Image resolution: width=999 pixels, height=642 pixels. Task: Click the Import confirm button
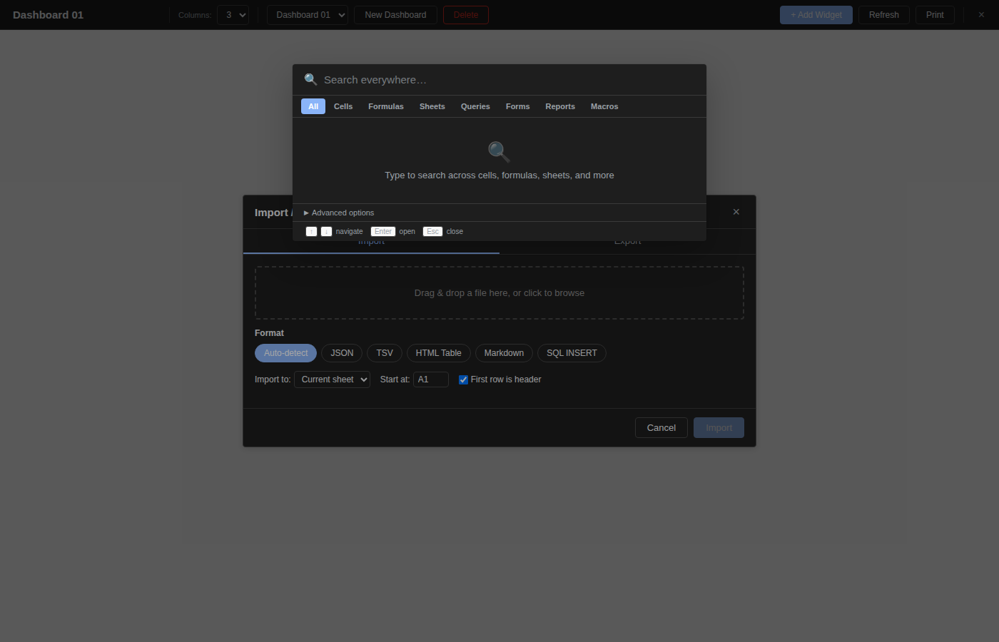tap(719, 428)
